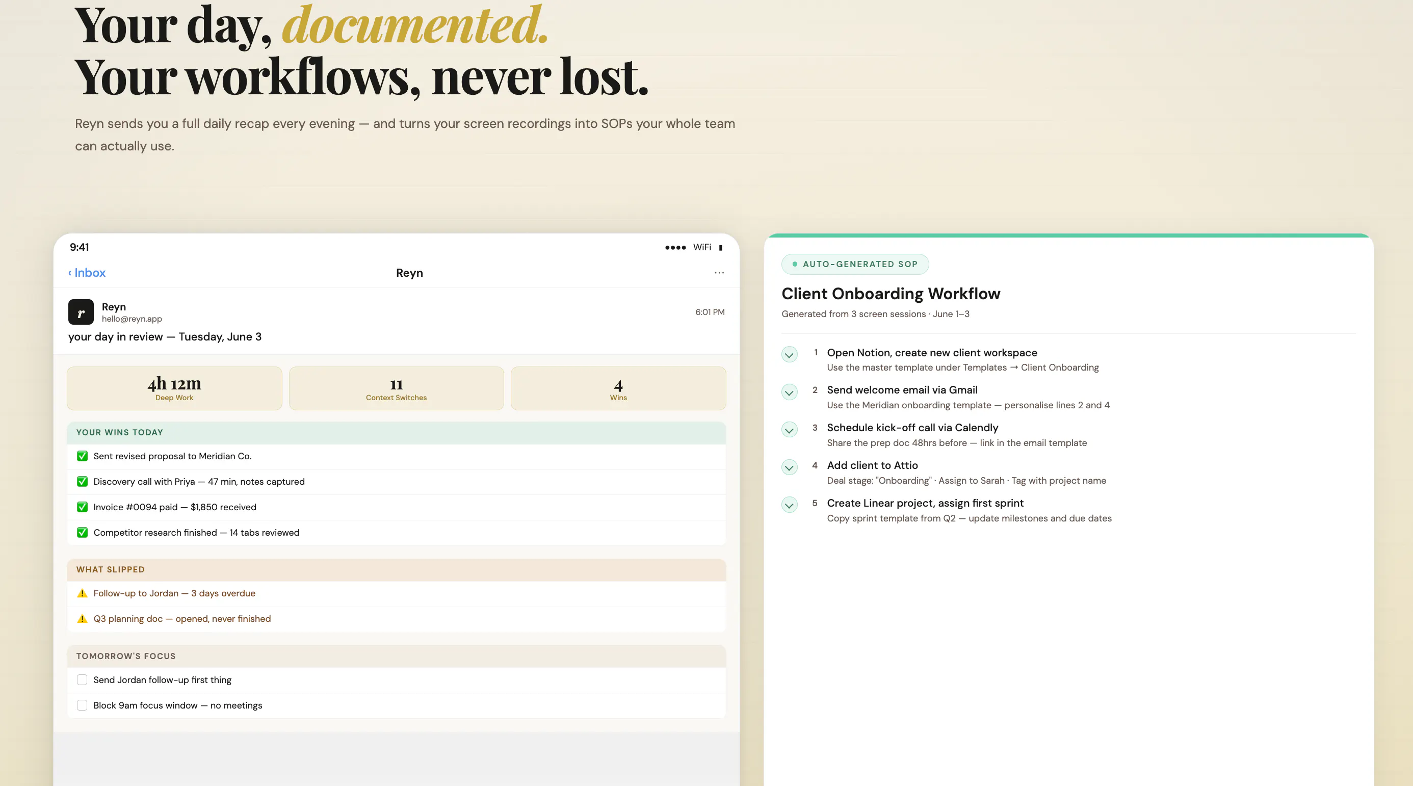Click the Auto-Generated SOP badge

point(855,264)
